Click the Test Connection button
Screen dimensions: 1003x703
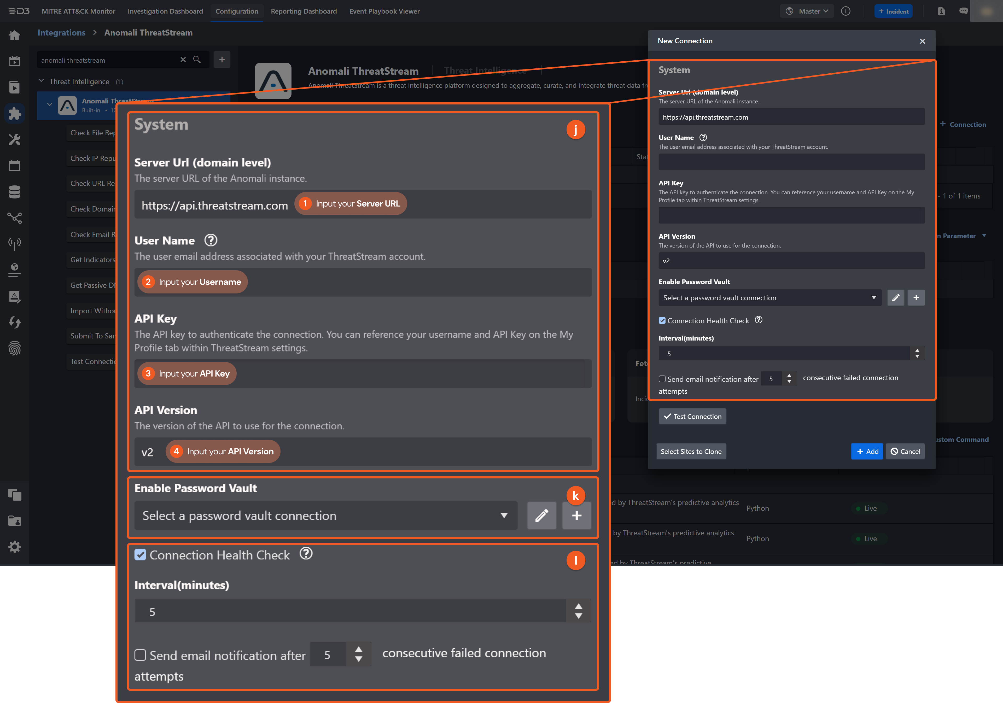click(x=692, y=417)
